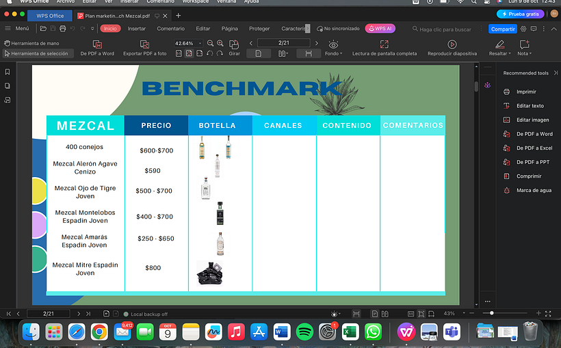Click the Compartir button
Viewport: 561px width, 348px height.
click(503, 29)
